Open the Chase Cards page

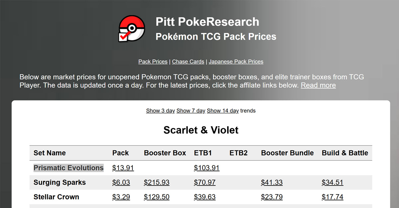point(188,62)
